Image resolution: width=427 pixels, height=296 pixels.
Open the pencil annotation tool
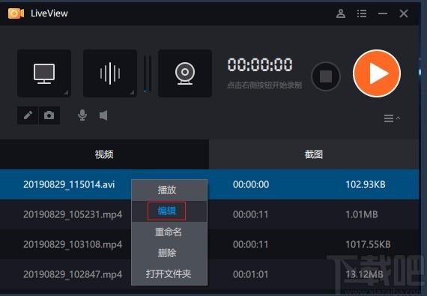28,115
